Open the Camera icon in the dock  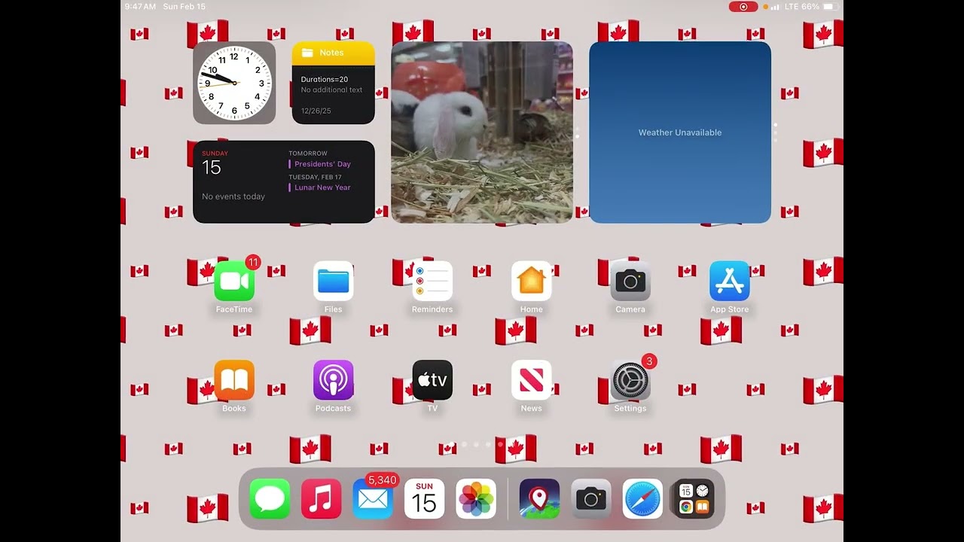[x=591, y=499]
